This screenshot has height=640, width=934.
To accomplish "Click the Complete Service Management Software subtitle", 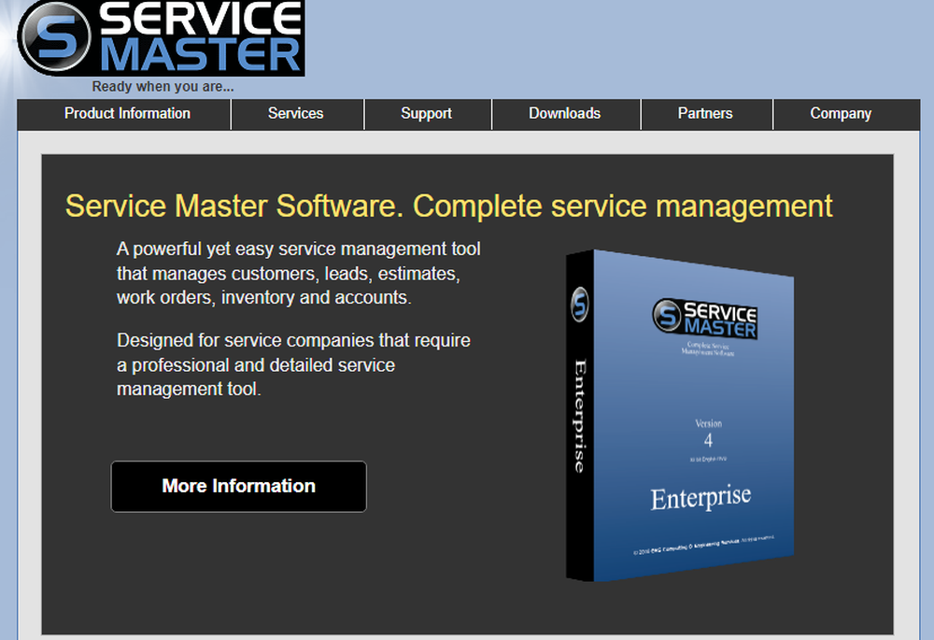I will click(707, 347).
